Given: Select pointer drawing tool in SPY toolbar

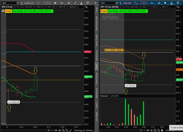Looking at the screenshot, I should tap(165, 3).
